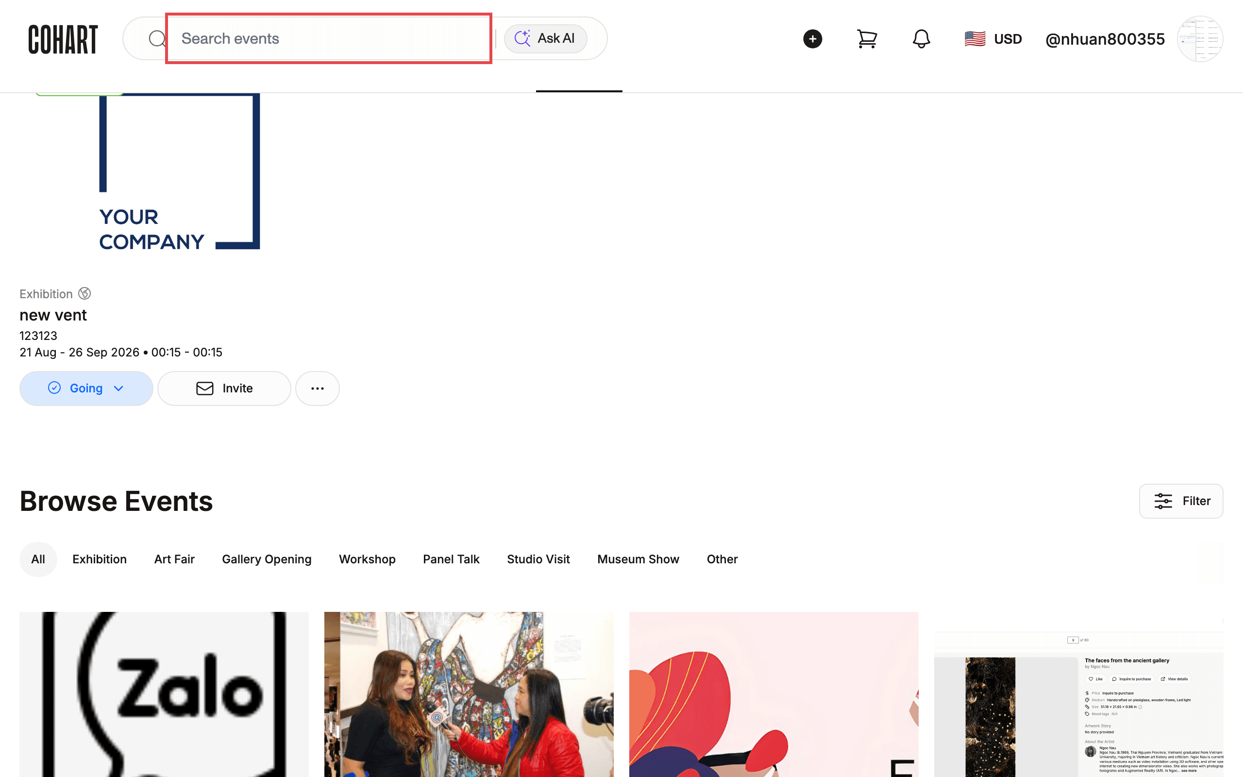The image size is (1243, 777).
Task: Invite people to new vent
Action: click(224, 388)
